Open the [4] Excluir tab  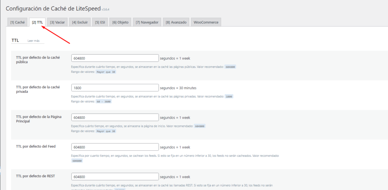tap(80, 22)
